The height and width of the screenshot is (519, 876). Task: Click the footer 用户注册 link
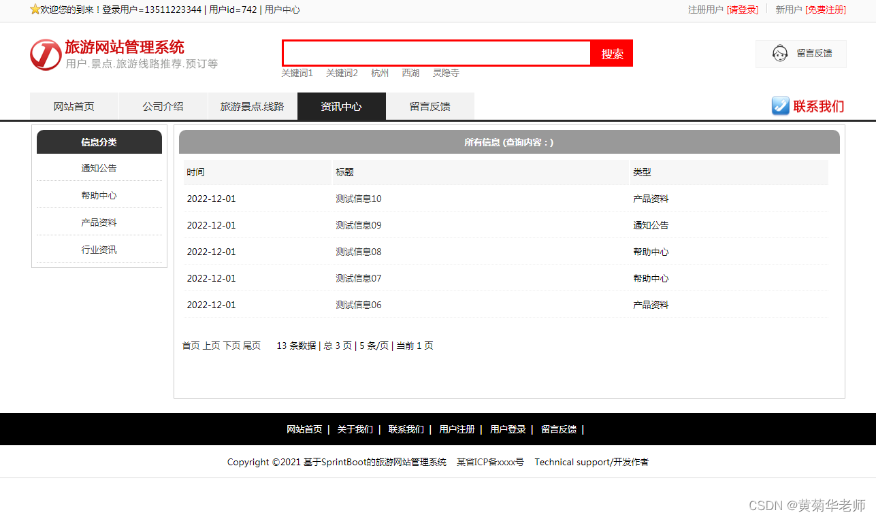click(457, 429)
